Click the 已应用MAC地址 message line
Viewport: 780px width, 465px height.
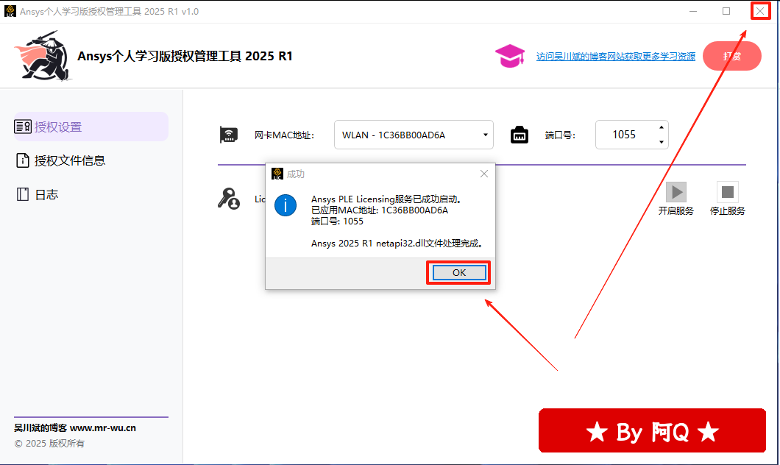[x=380, y=210]
